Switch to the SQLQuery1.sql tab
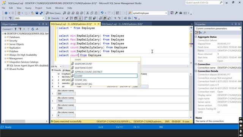This screenshot has width=243, height=137. [122, 24]
